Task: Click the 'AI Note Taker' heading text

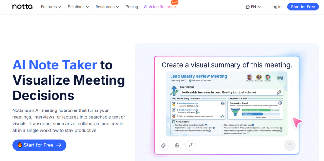Action: tap(55, 65)
